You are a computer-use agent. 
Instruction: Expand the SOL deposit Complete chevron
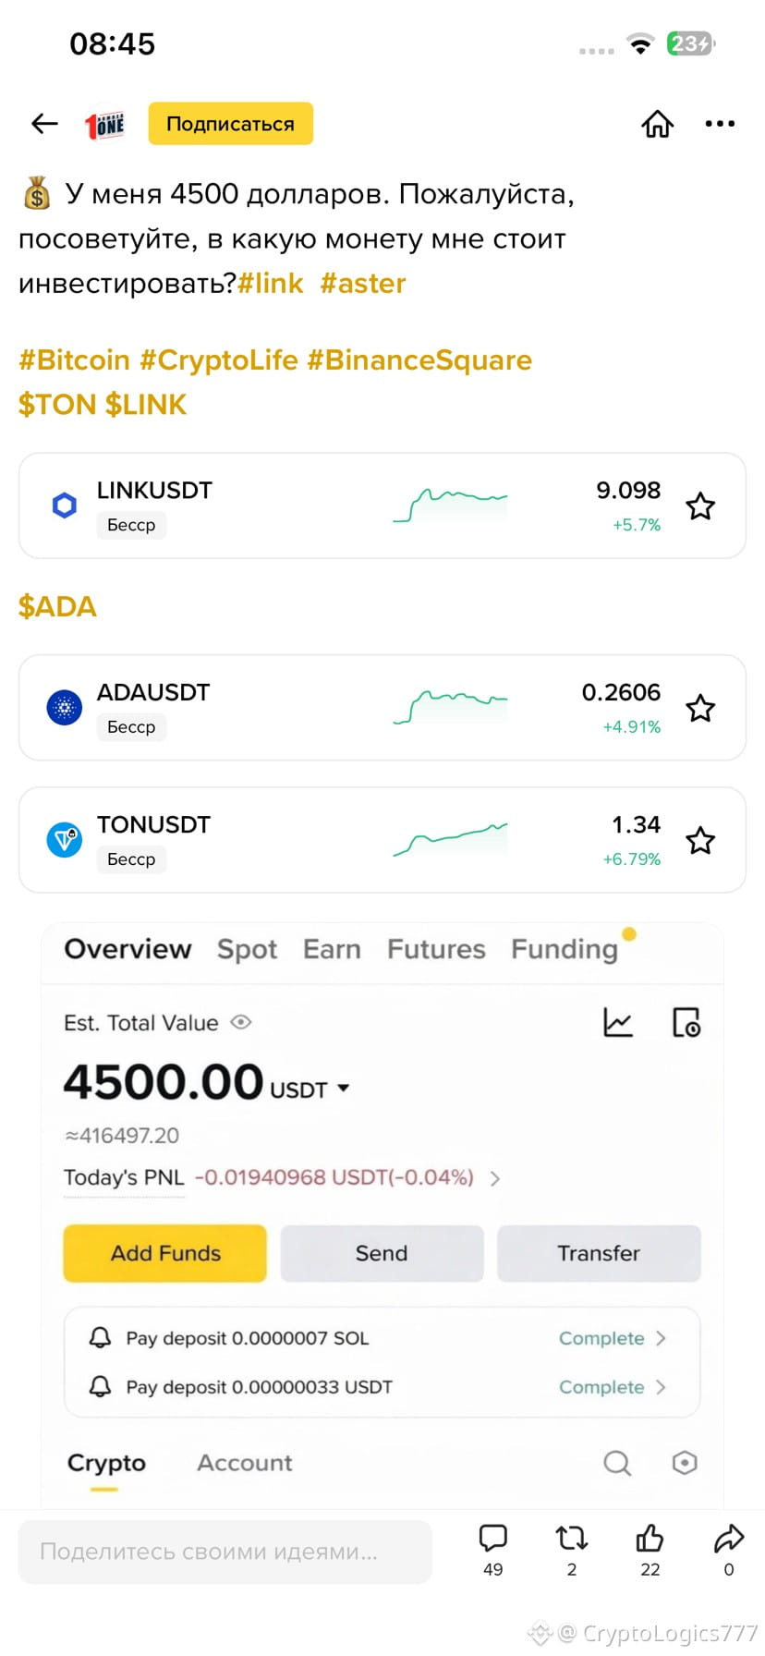[661, 1338]
